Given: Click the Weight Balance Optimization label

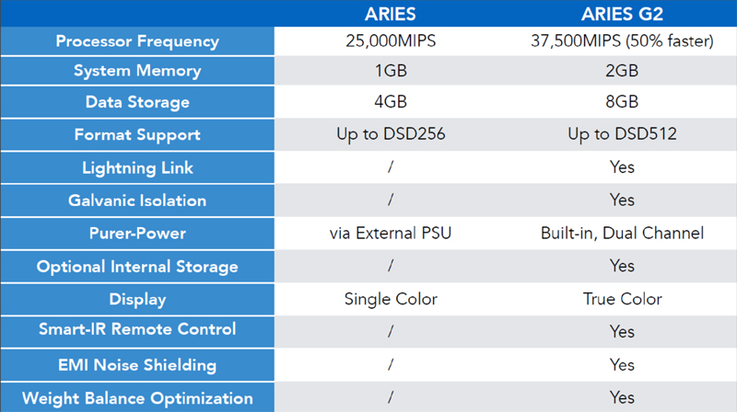Looking at the screenshot, I should (137, 398).
